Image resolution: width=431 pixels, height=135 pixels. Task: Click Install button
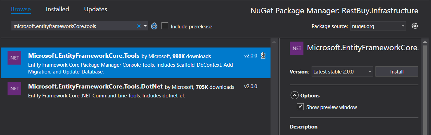[x=397, y=72]
